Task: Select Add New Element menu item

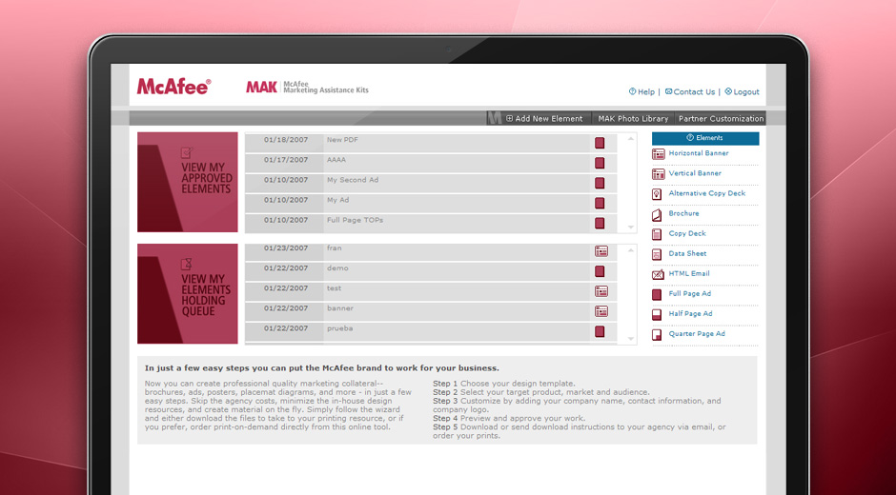Action: point(544,119)
